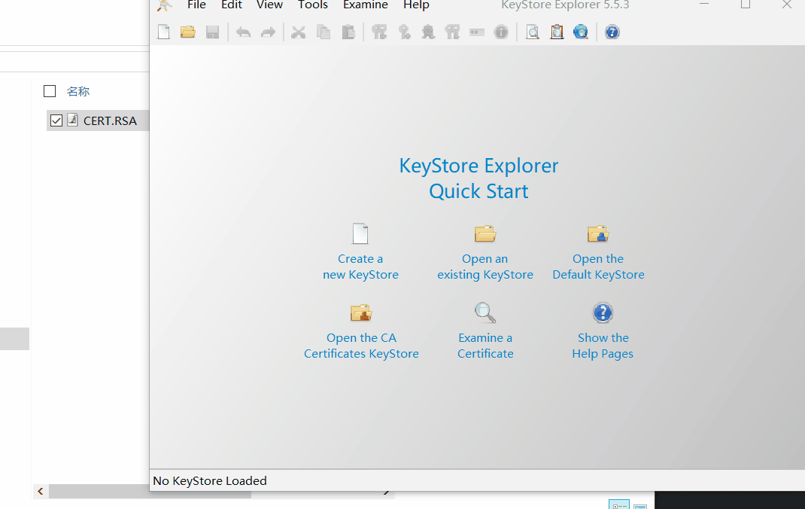
Task: Click the 名称 column header in Explorer
Action: (78, 91)
